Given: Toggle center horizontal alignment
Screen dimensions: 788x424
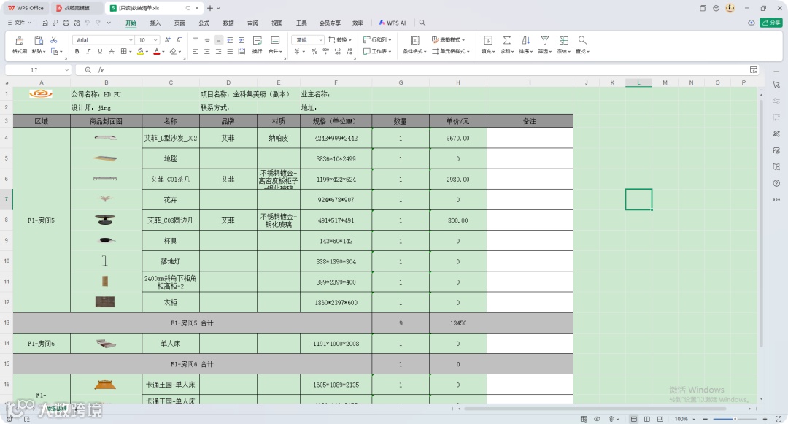Looking at the screenshot, I should 207,51.
